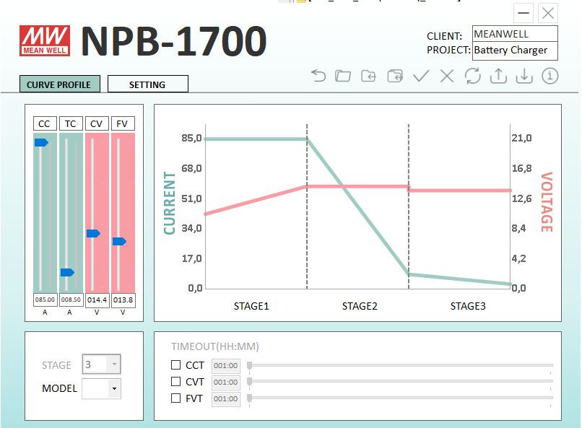The height and width of the screenshot is (428, 582).
Task: Open a saved profile using the folder icon
Action: point(344,75)
